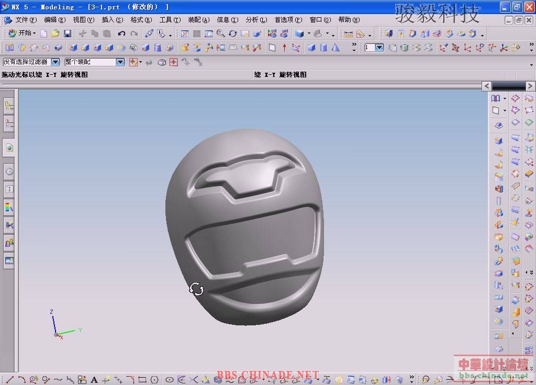The width and height of the screenshot is (536, 385).
Task: Open the 分析 (Analysis) menu
Action: (x=256, y=20)
